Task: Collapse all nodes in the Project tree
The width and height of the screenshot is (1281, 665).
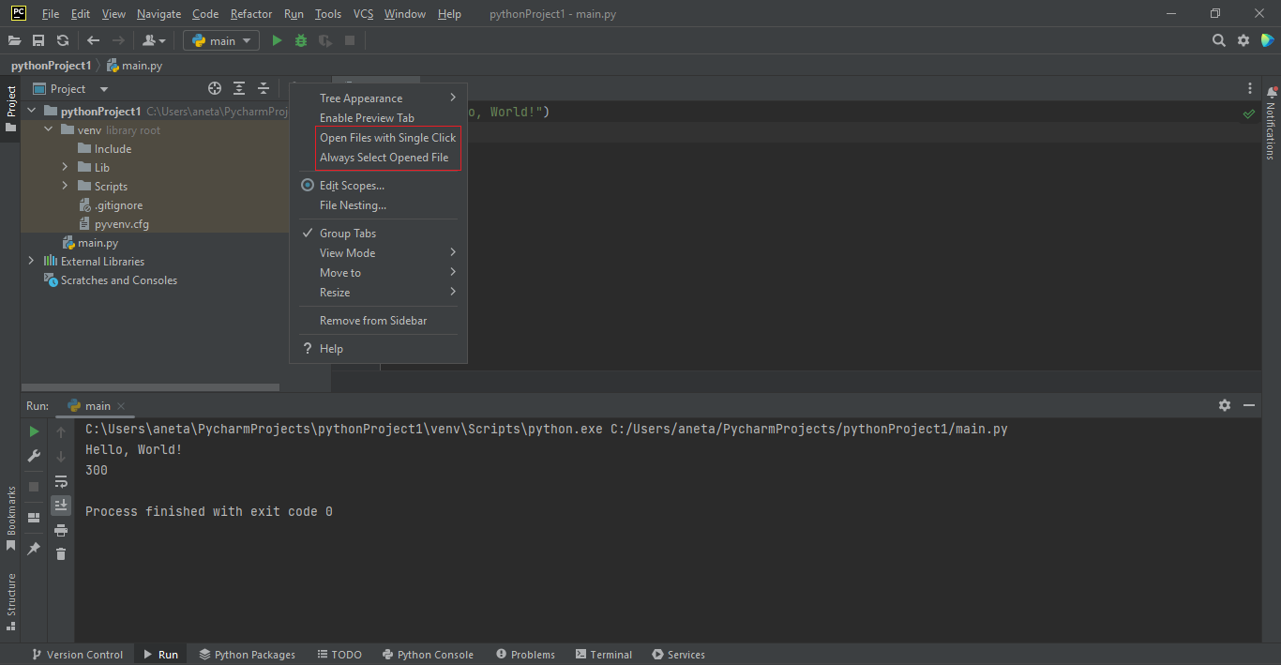Action: click(263, 87)
